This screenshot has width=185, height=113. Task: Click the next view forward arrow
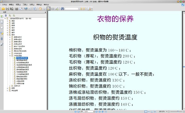point(105,111)
